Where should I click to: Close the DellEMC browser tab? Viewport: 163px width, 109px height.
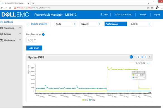point(28,3)
